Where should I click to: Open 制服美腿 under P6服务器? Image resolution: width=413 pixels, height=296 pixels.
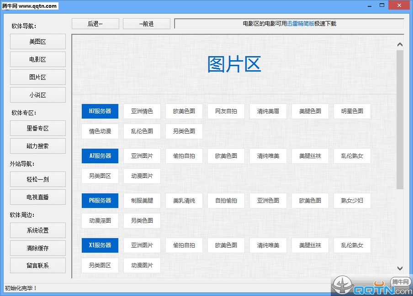142,201
